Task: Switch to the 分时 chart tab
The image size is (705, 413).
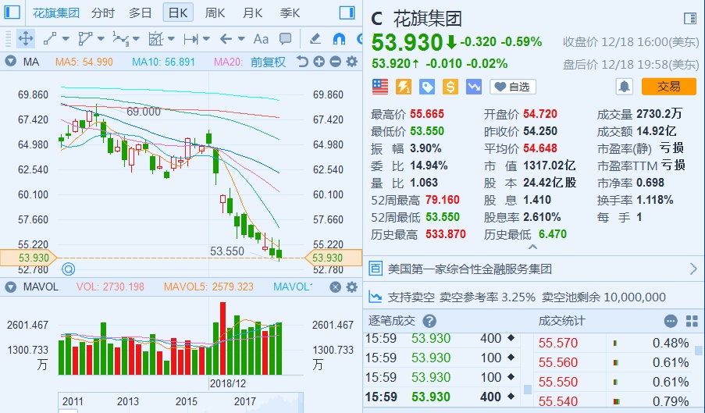Action: (x=103, y=12)
